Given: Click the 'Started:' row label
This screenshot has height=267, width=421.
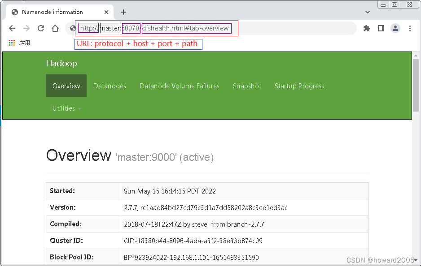Looking at the screenshot, I should [62, 191].
